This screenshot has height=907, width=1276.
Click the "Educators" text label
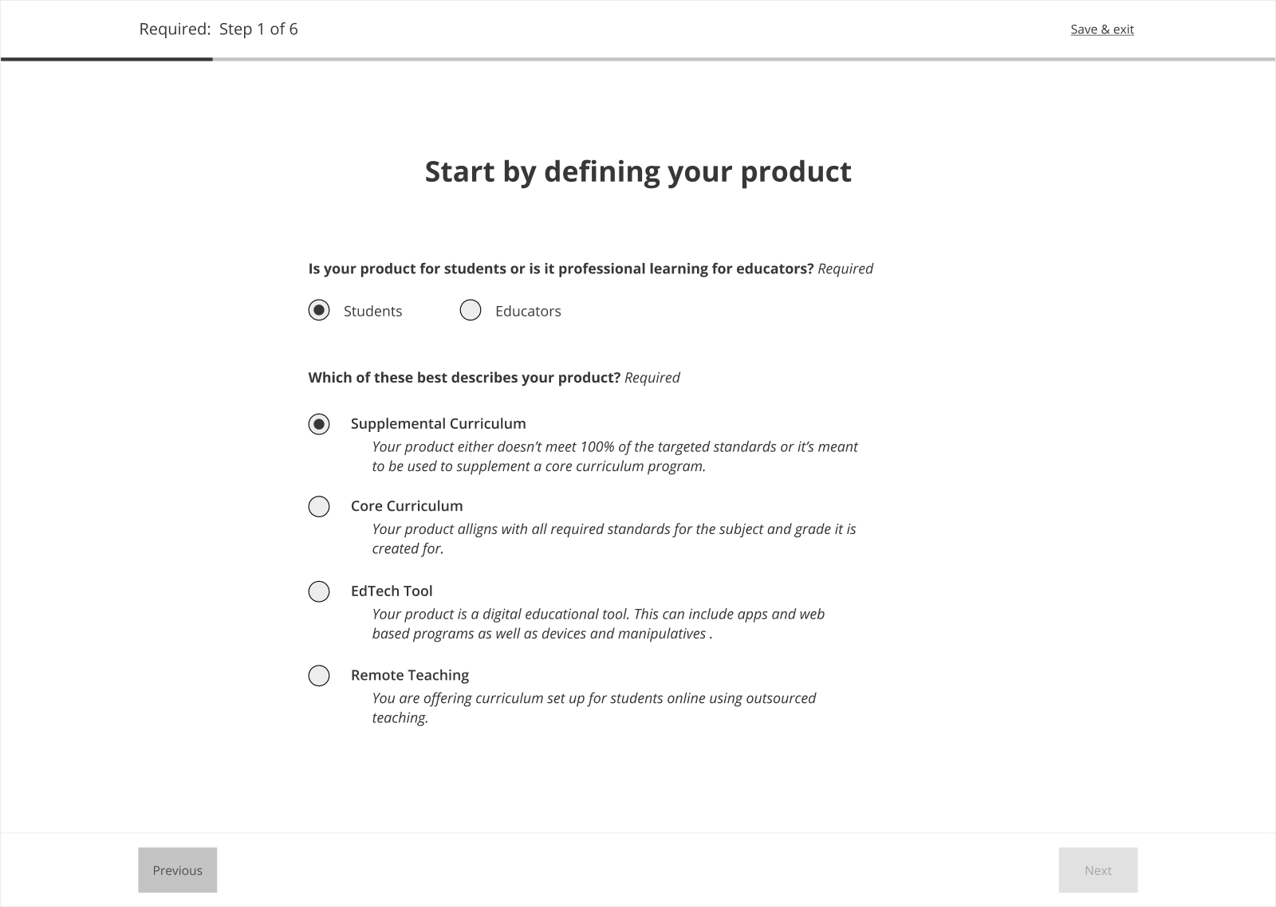point(528,311)
